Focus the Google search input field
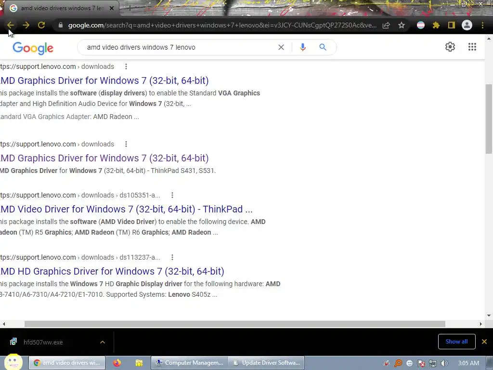The height and width of the screenshot is (370, 493). tap(179, 47)
